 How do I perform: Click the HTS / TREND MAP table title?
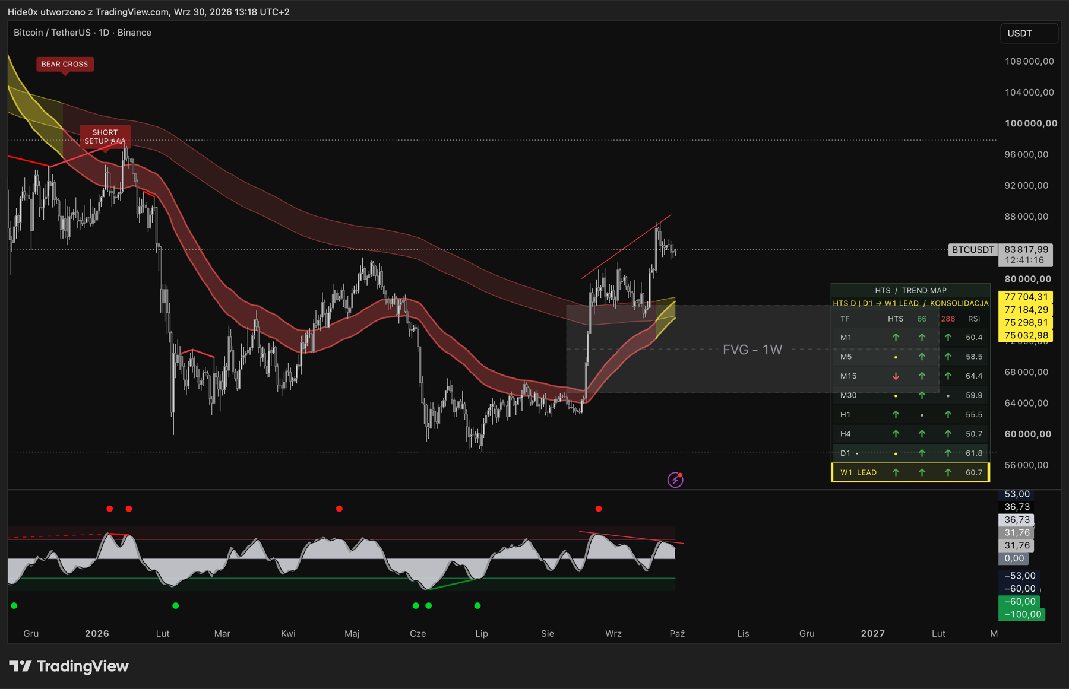(910, 290)
